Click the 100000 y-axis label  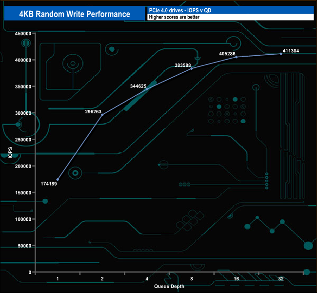pyautogui.click(x=23, y=219)
